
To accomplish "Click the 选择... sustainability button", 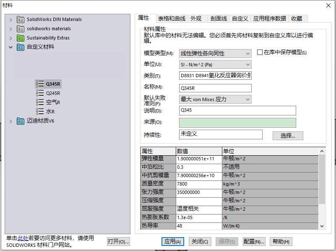I will point(288,136).
